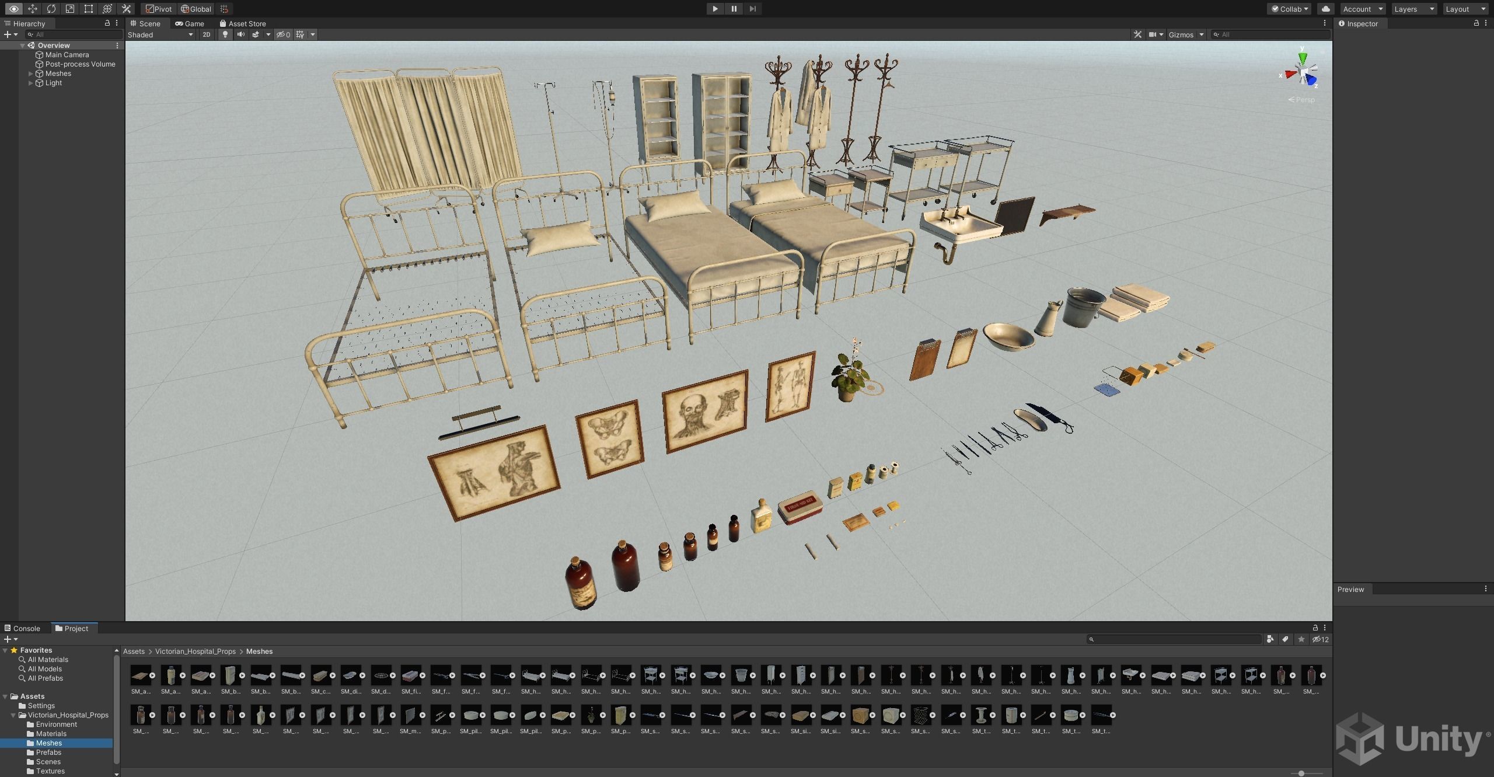1494x777 pixels.
Task: Collapse Victorian_Hospital_Props folder
Action: 13,715
